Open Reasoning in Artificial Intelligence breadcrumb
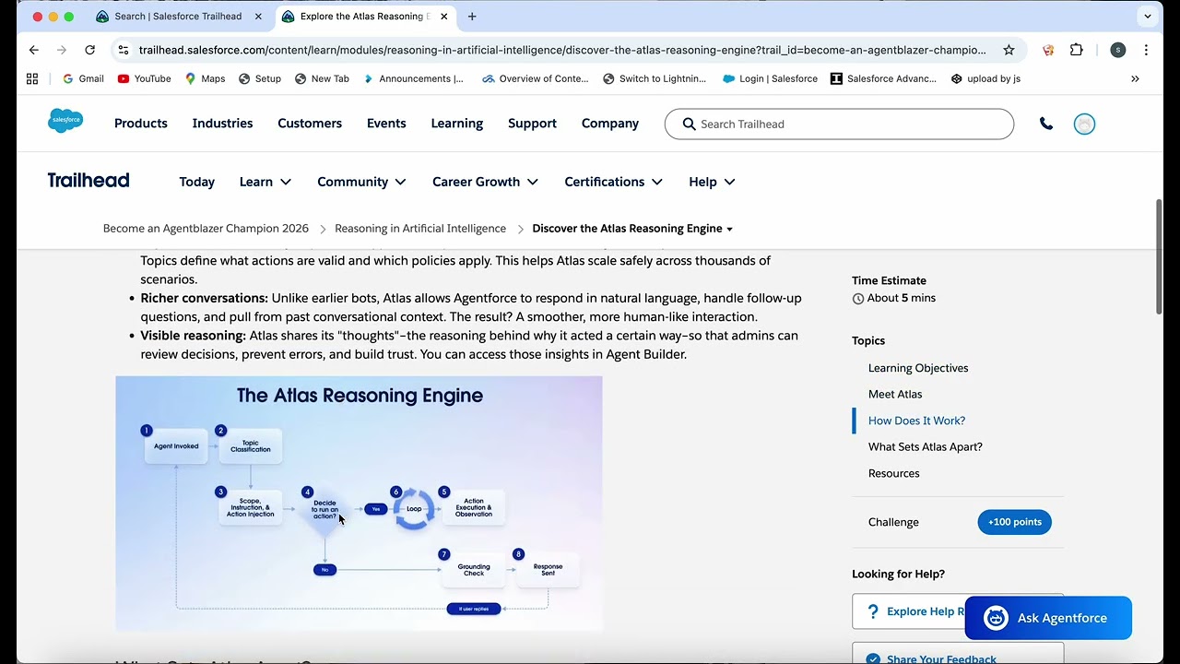 click(420, 229)
